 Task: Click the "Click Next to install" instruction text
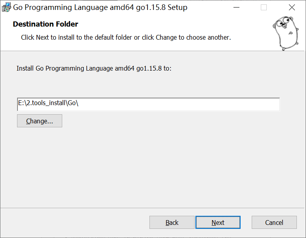(126, 37)
